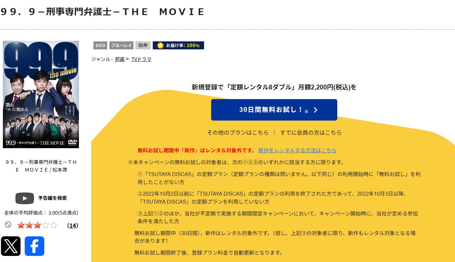455x262 pixels.
Task: Click the star rating row
Action: tap(37, 225)
